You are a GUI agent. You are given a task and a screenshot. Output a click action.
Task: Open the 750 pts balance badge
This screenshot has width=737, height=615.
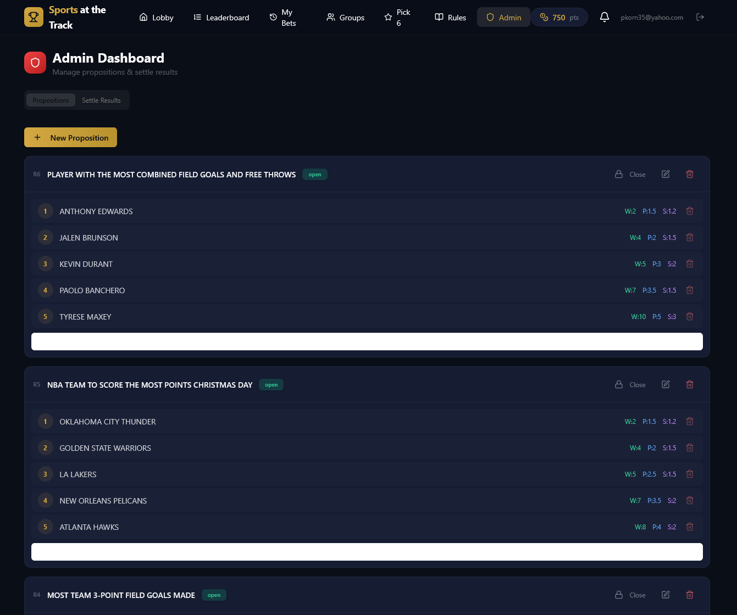pos(558,18)
